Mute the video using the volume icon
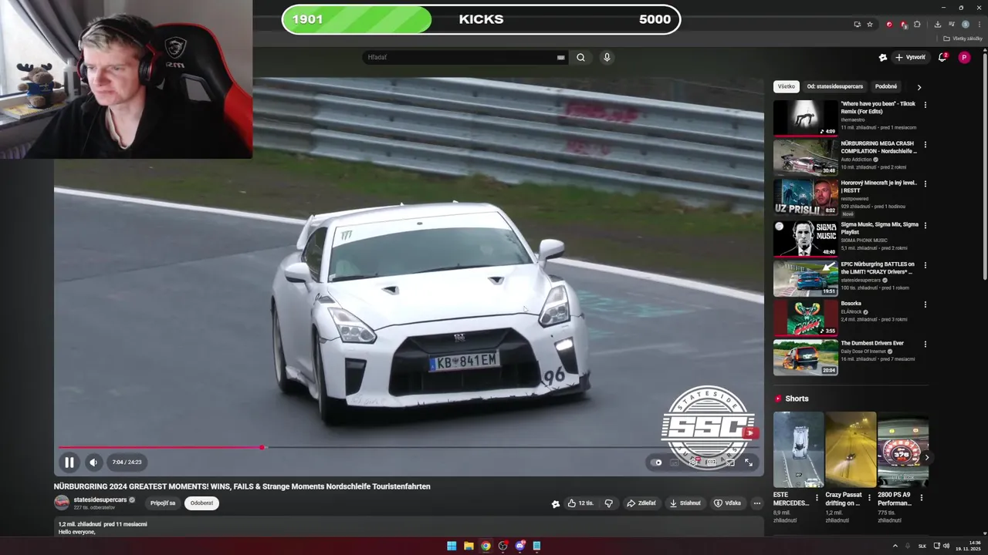988x555 pixels. pyautogui.click(x=93, y=462)
